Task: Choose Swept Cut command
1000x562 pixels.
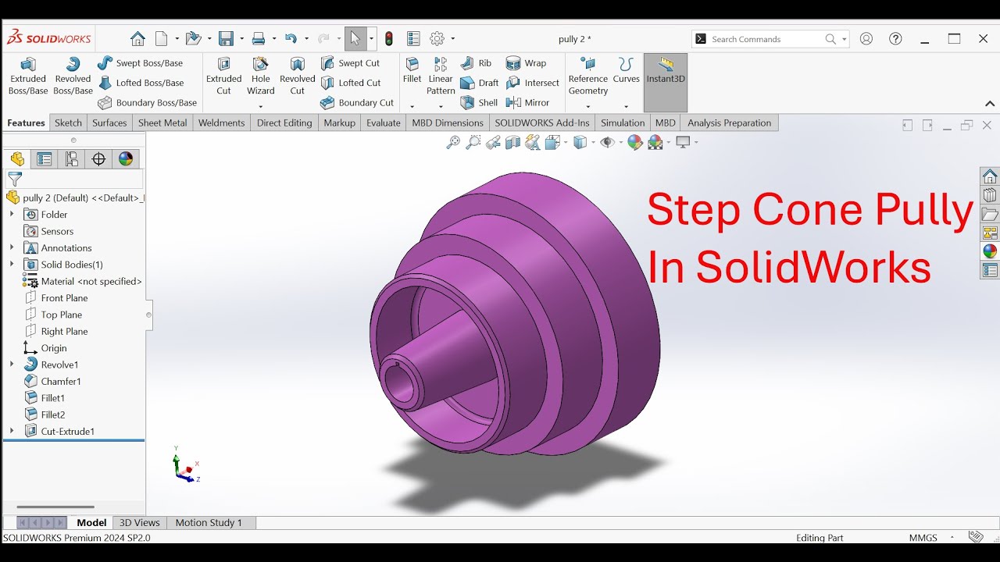Action: 351,63
